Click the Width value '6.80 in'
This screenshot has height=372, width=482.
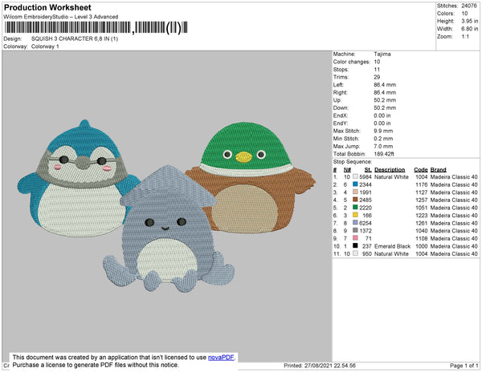pos(469,29)
